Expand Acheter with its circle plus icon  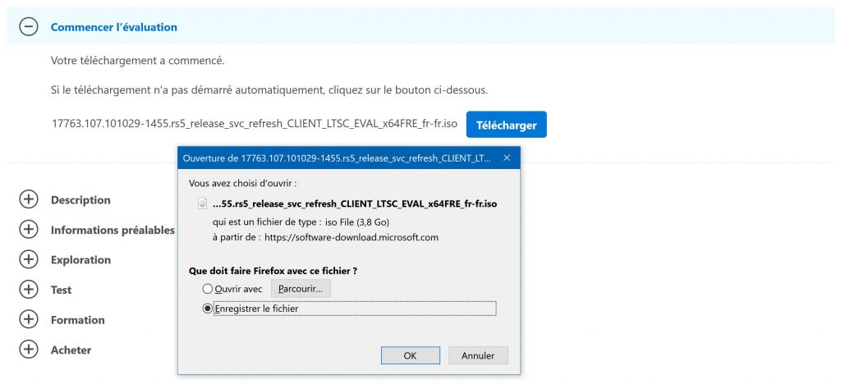29,350
